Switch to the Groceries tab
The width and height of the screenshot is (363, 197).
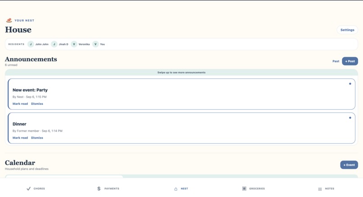click(x=254, y=188)
